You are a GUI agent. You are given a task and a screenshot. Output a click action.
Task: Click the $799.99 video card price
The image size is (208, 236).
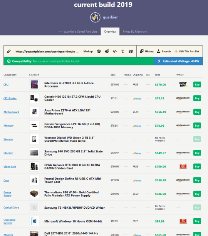[x=160, y=167]
